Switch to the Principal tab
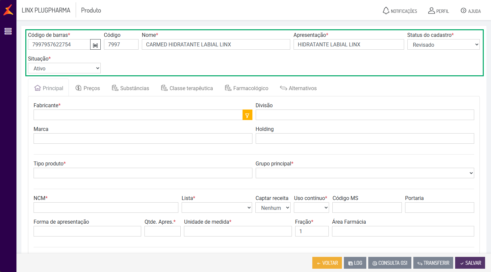491x272 pixels. tap(49, 88)
